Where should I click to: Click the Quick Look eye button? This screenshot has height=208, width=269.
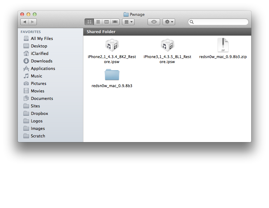154,22
